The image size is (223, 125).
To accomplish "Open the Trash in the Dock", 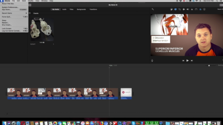I will pyautogui.click(x=218, y=123).
